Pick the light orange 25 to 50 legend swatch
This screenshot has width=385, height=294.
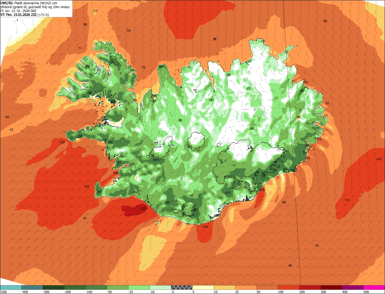[246, 287]
